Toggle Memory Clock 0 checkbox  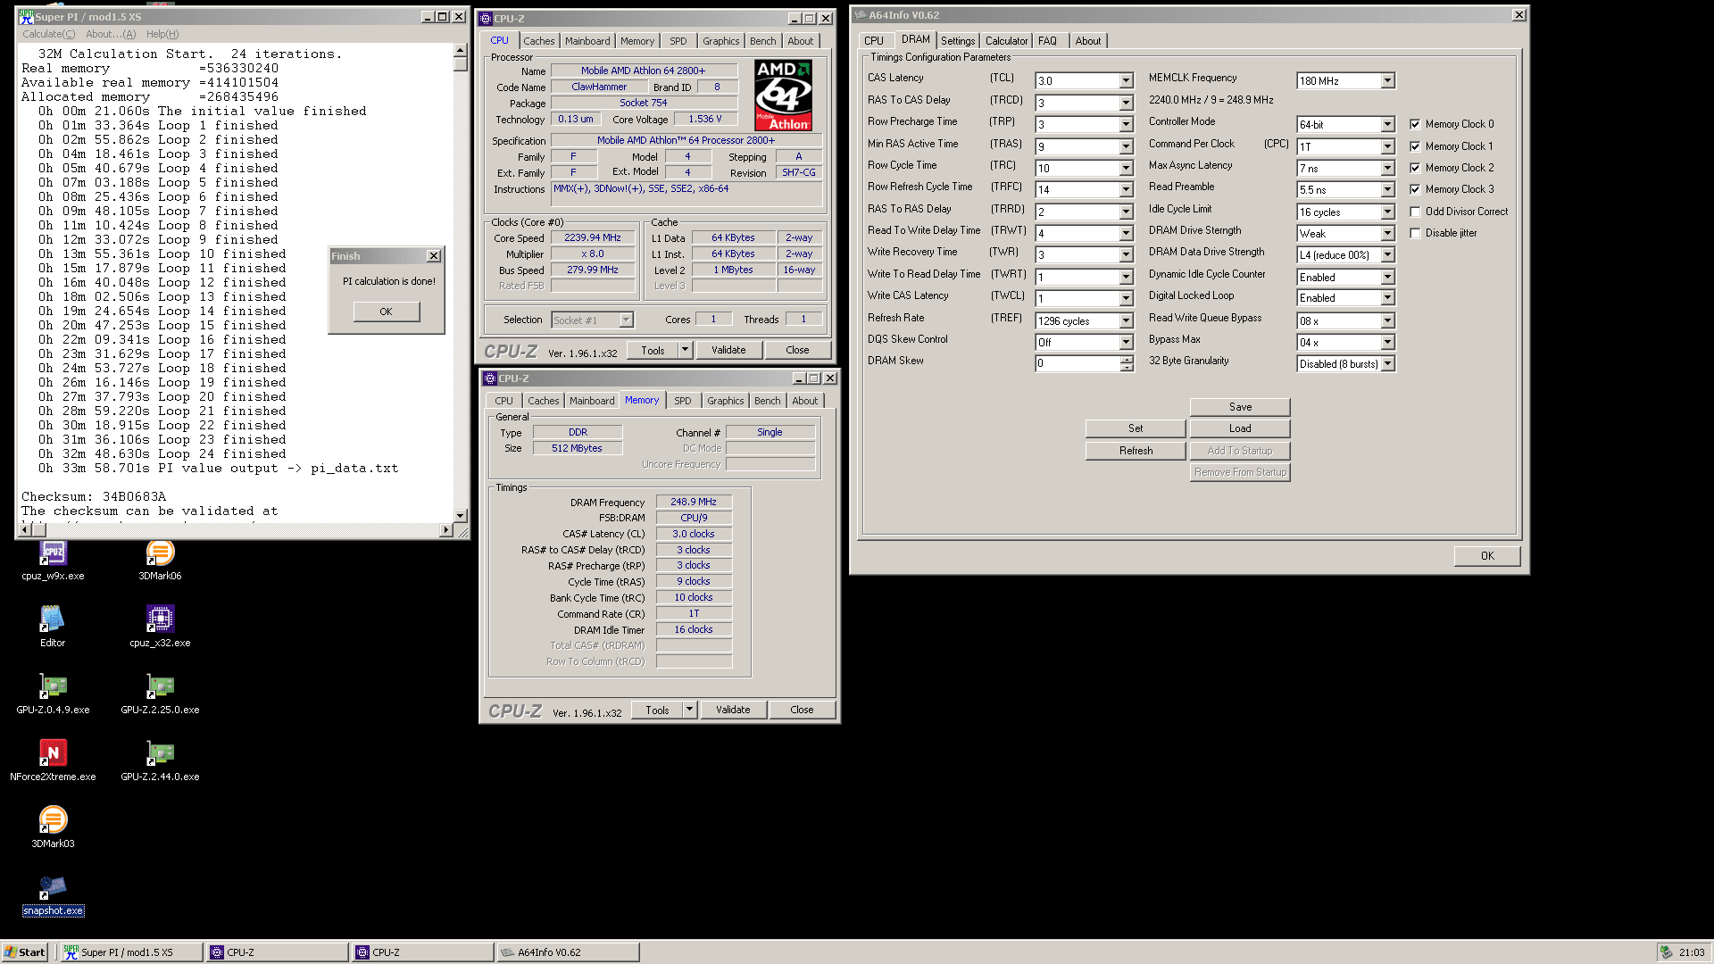pos(1415,124)
